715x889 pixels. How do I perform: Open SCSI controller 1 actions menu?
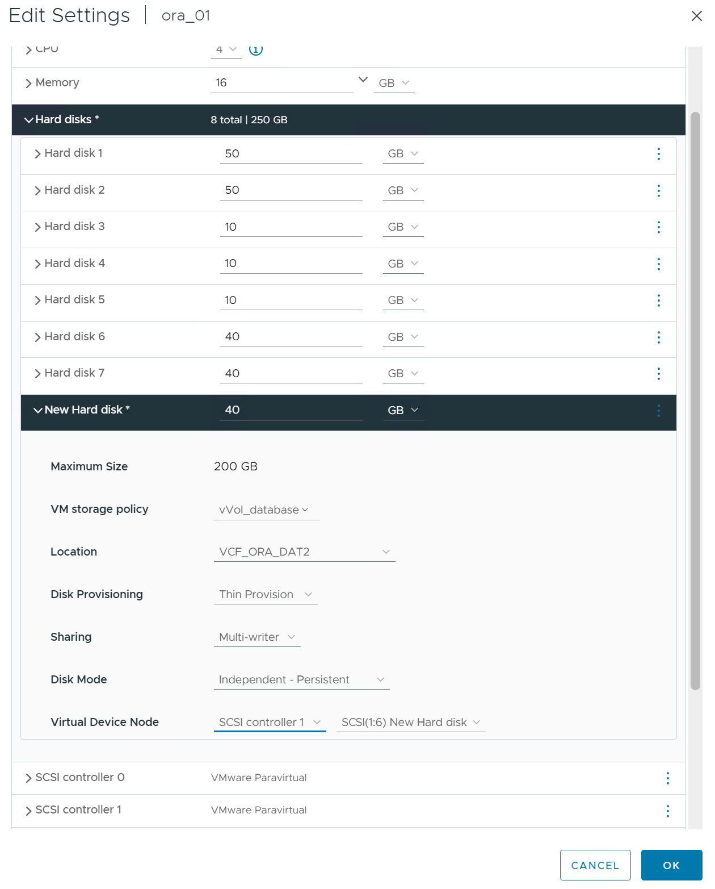click(x=667, y=811)
